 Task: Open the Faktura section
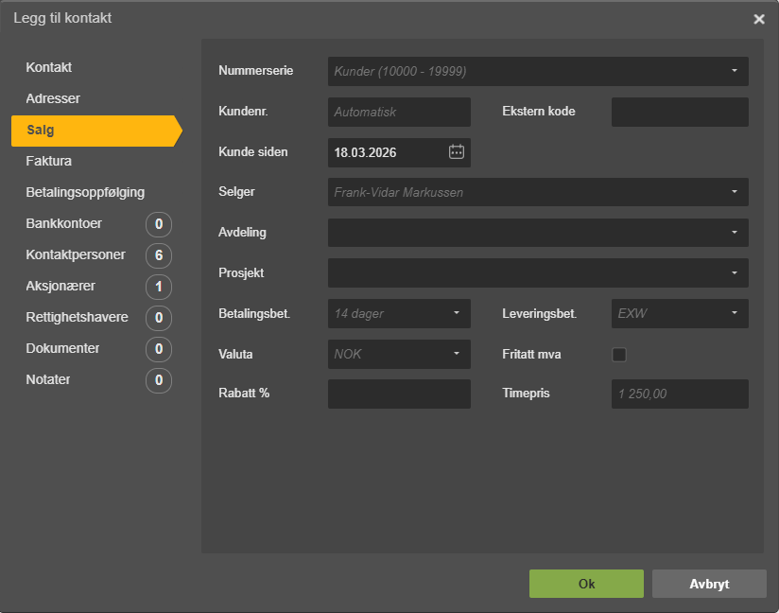point(49,161)
